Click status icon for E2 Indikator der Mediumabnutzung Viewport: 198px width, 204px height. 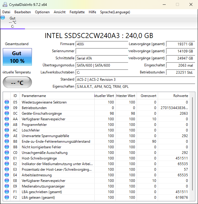point(7,164)
